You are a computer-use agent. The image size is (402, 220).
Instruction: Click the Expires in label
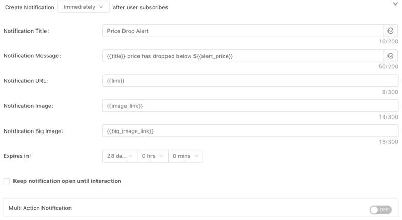(18, 156)
